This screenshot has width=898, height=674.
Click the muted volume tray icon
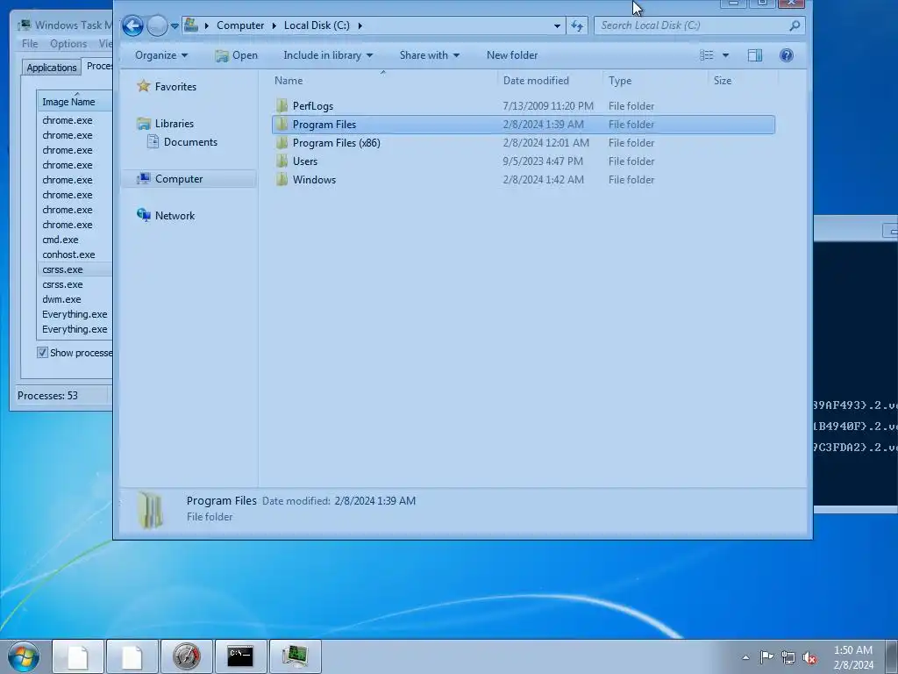tap(809, 658)
